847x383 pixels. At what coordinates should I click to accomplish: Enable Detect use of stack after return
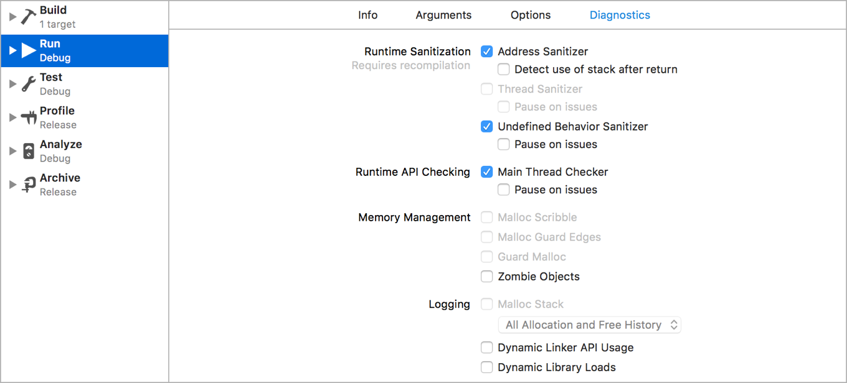click(x=504, y=70)
